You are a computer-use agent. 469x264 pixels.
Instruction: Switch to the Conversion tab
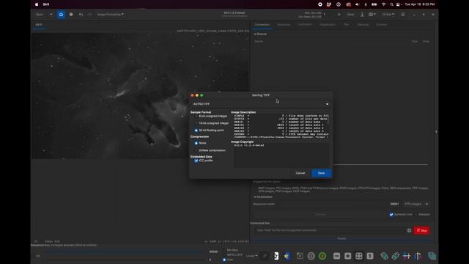point(262,24)
